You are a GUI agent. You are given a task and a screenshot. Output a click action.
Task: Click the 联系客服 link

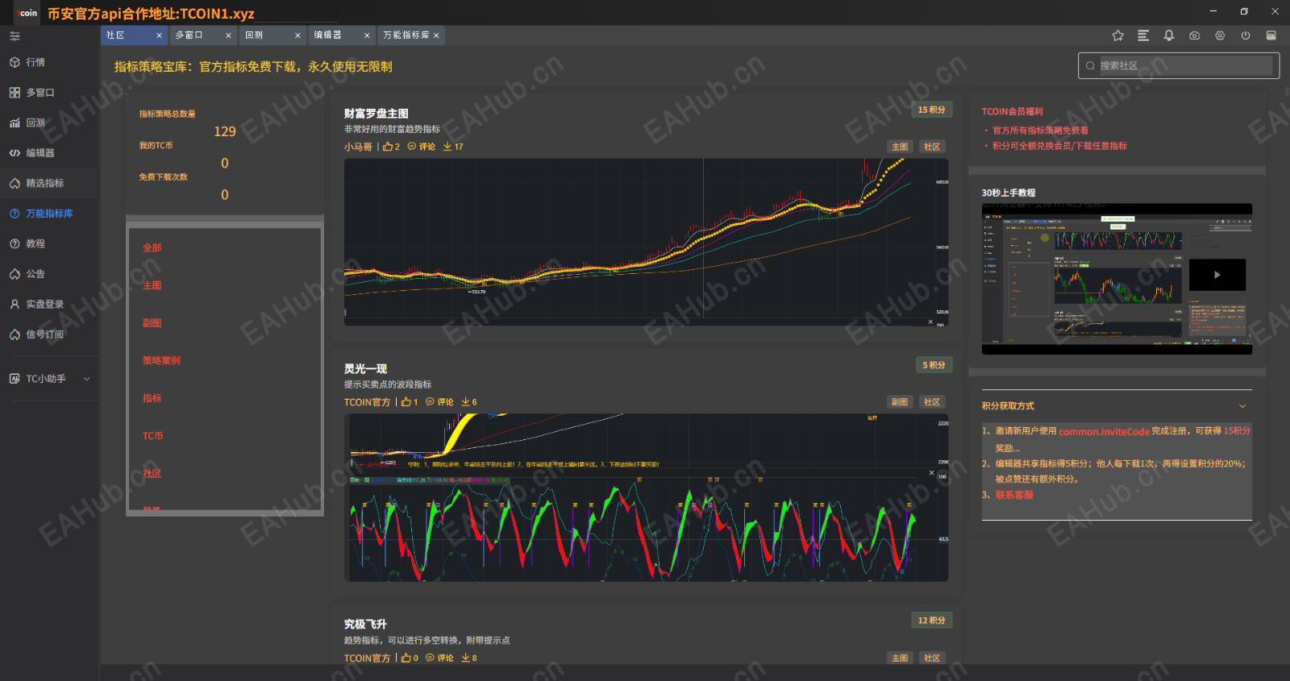1014,496
